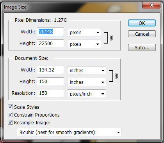Click the document Width field 134.32
The width and height of the screenshot is (164, 143).
coord(50,70)
